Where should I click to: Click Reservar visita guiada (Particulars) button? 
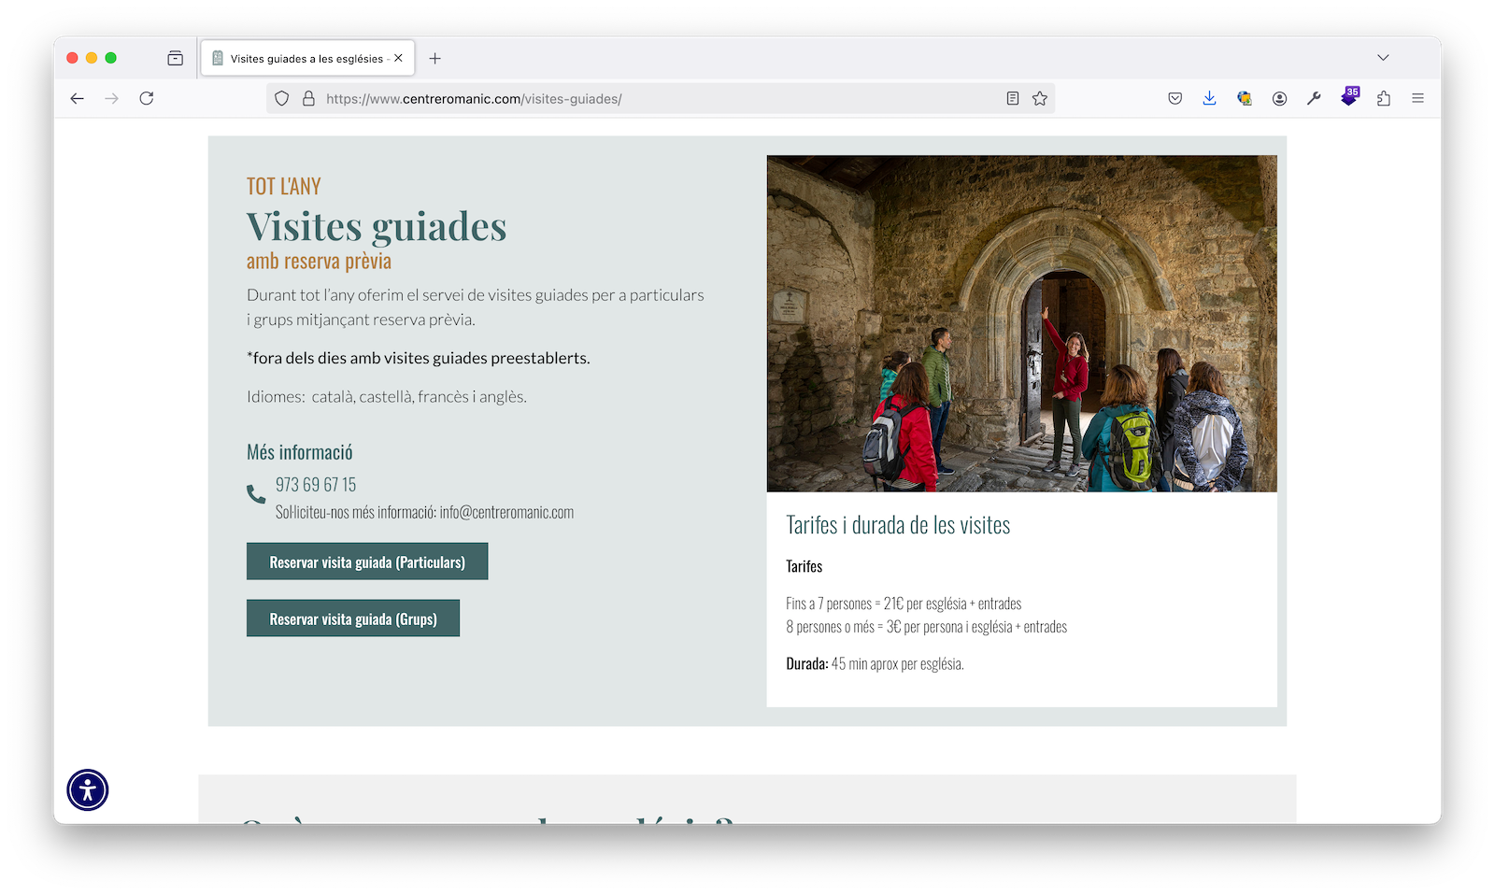(x=367, y=561)
